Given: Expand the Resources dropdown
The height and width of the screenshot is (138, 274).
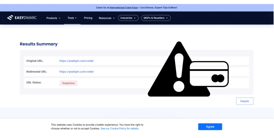Looking at the screenshot, I should coord(106,18).
